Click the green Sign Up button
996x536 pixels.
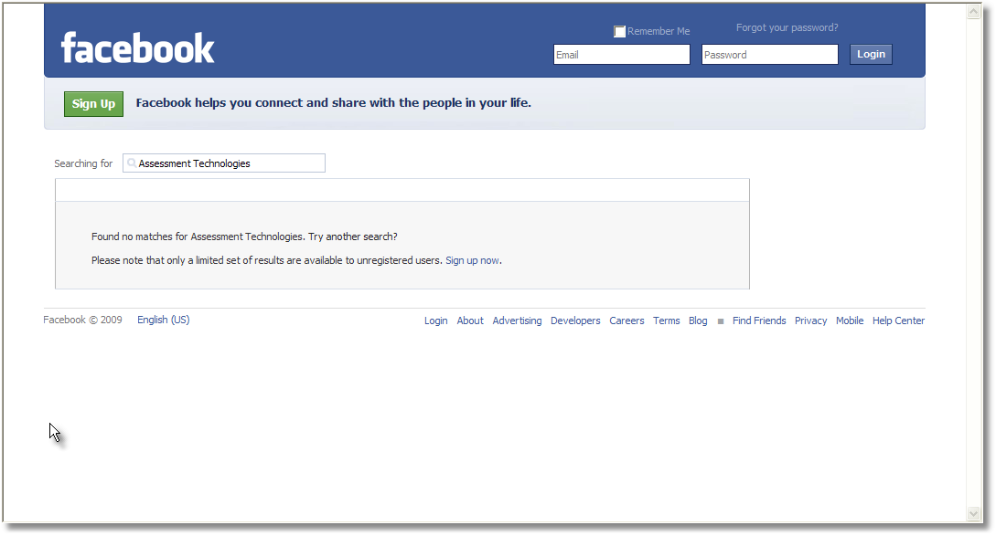[93, 104]
